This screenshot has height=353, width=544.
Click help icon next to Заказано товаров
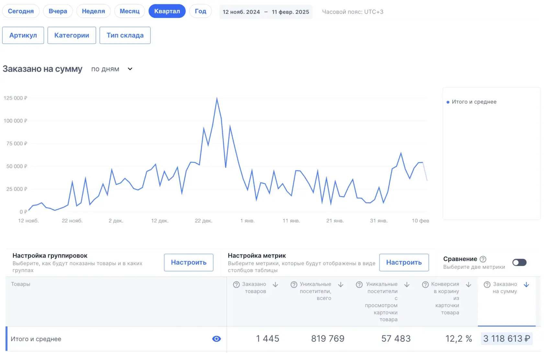pos(236,285)
